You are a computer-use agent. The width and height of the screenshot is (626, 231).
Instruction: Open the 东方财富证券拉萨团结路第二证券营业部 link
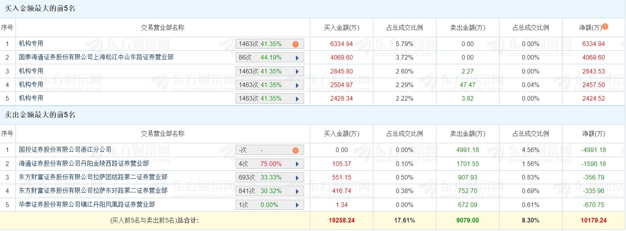click(93, 177)
